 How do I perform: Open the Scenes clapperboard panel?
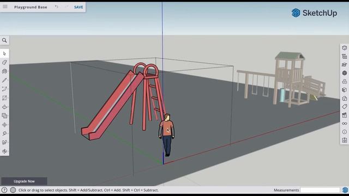(344, 115)
